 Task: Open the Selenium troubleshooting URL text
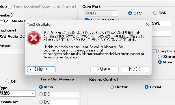[x=94, y=56]
